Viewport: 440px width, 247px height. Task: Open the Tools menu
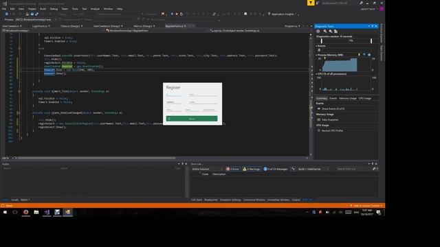pyautogui.click(x=75, y=9)
